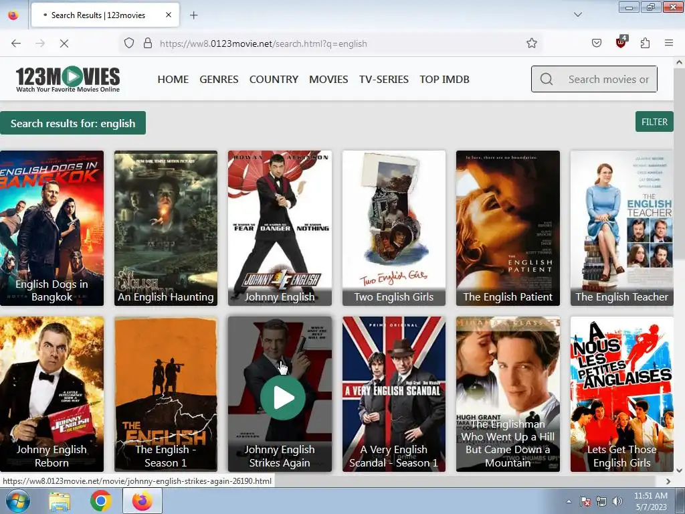Click the volume speaker tray icon
Image resolution: width=685 pixels, height=514 pixels.
(617, 501)
